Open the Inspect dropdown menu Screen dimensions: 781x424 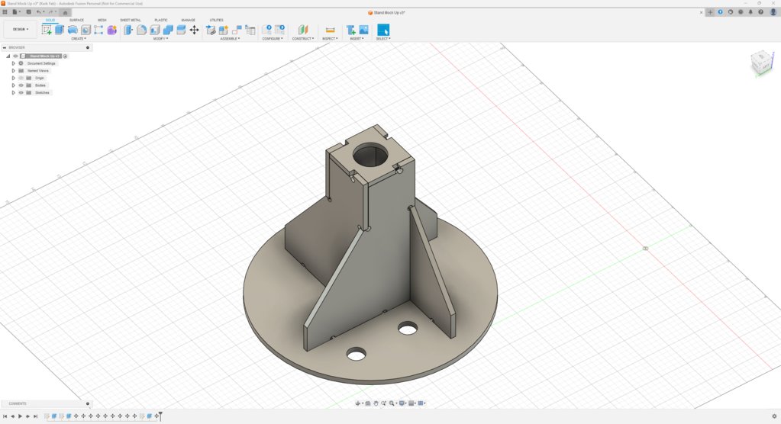click(330, 39)
